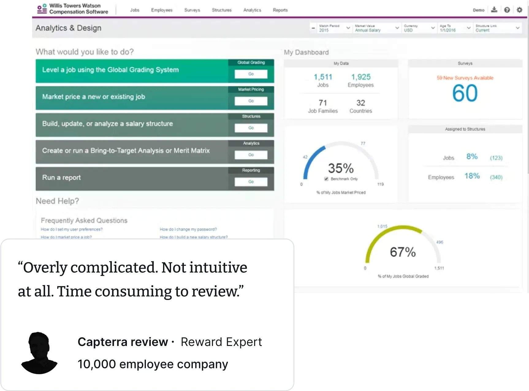The height and width of the screenshot is (391, 529).
Task: Open the Market Value Annual Salary dropdown
Action: (x=377, y=28)
